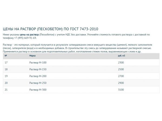Select the price value 2500
Viewport: 162px width, 121px height.
click(121, 69)
